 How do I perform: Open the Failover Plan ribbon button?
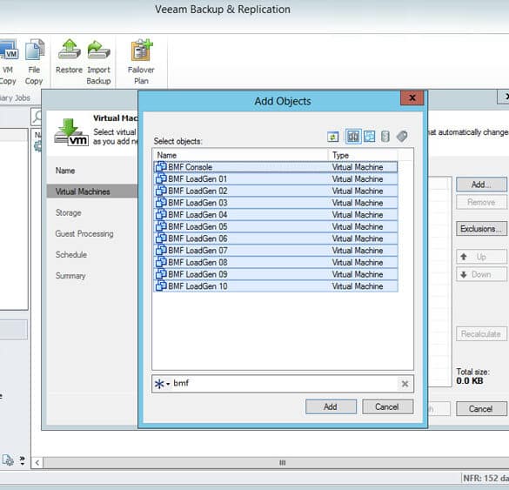coord(141,62)
